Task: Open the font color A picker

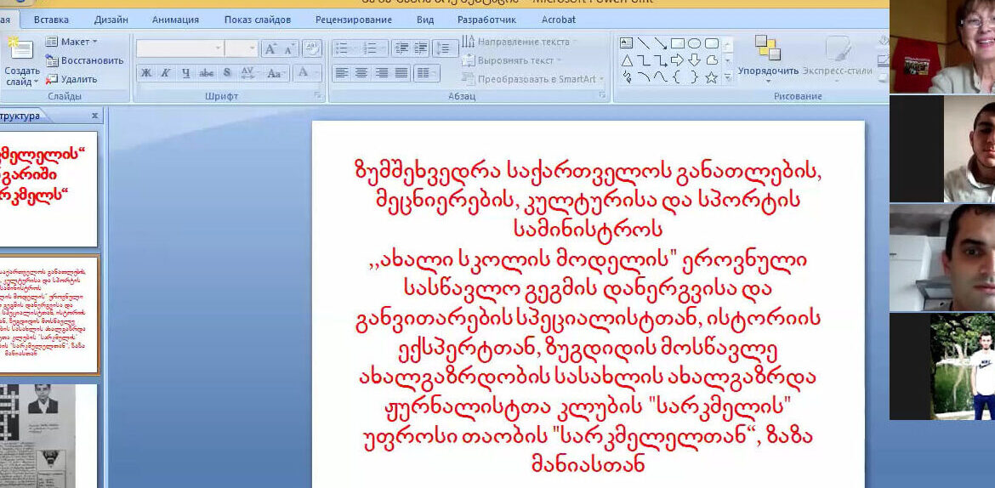Action: (302, 73)
